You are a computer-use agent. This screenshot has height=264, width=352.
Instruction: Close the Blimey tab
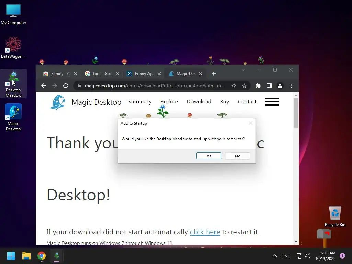[x=76, y=74]
